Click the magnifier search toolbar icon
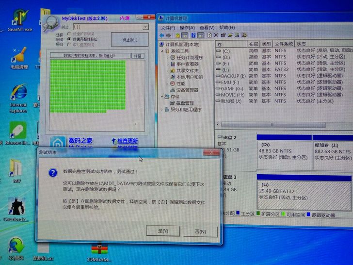The height and width of the screenshot is (265, 353). 237,35
